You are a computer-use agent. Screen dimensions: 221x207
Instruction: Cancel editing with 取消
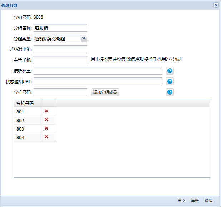click(208, 201)
